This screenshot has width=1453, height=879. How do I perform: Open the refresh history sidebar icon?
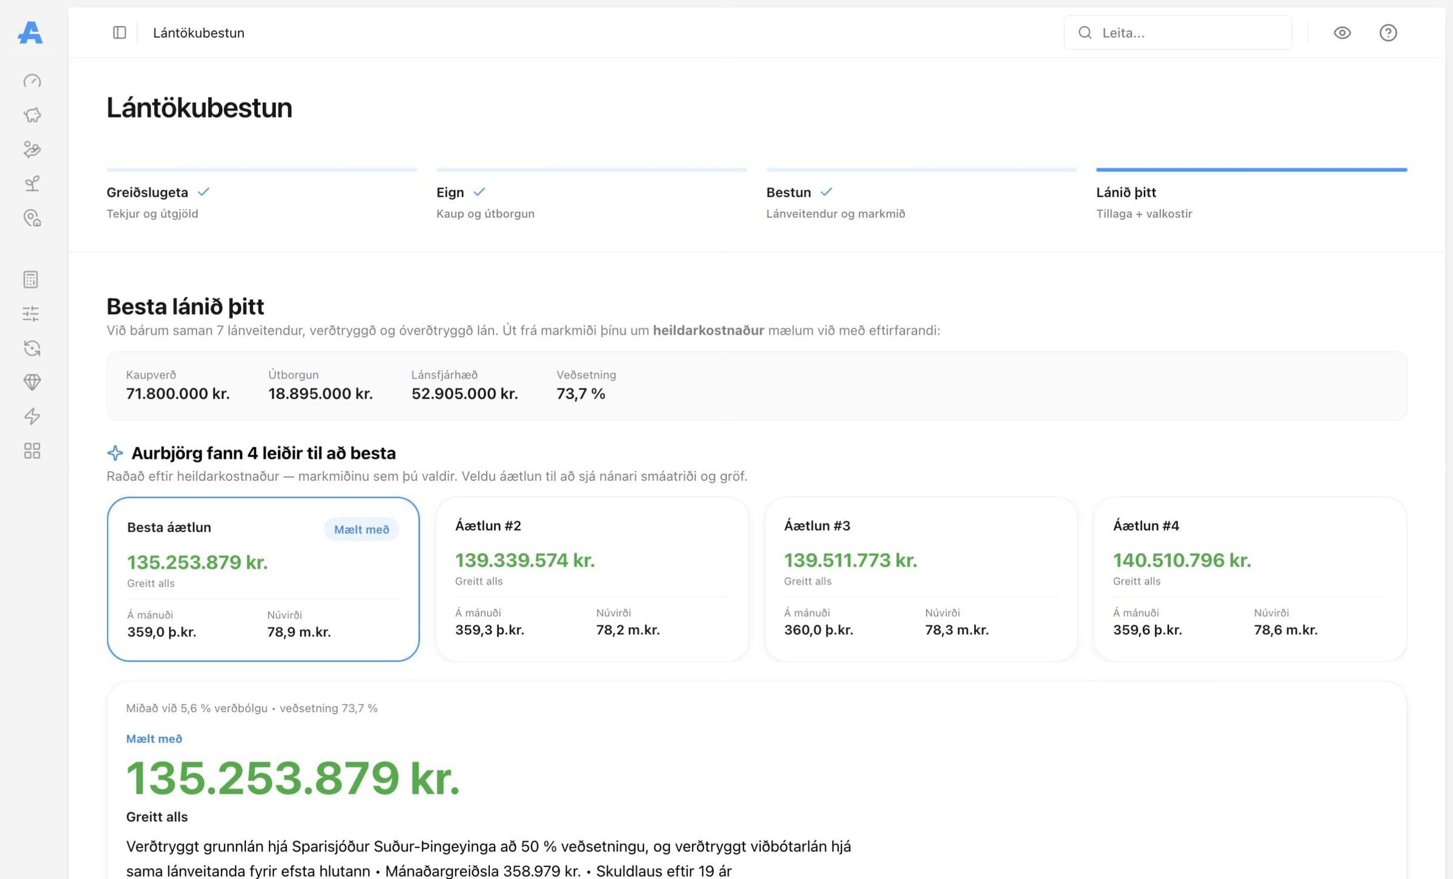click(x=32, y=347)
